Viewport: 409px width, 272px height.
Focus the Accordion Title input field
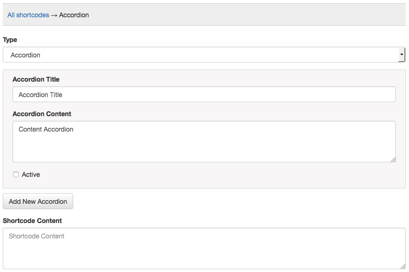coord(204,95)
